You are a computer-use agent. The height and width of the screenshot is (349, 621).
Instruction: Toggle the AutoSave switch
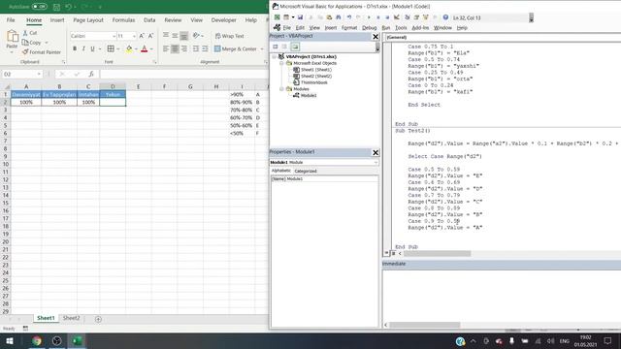(x=39, y=7)
